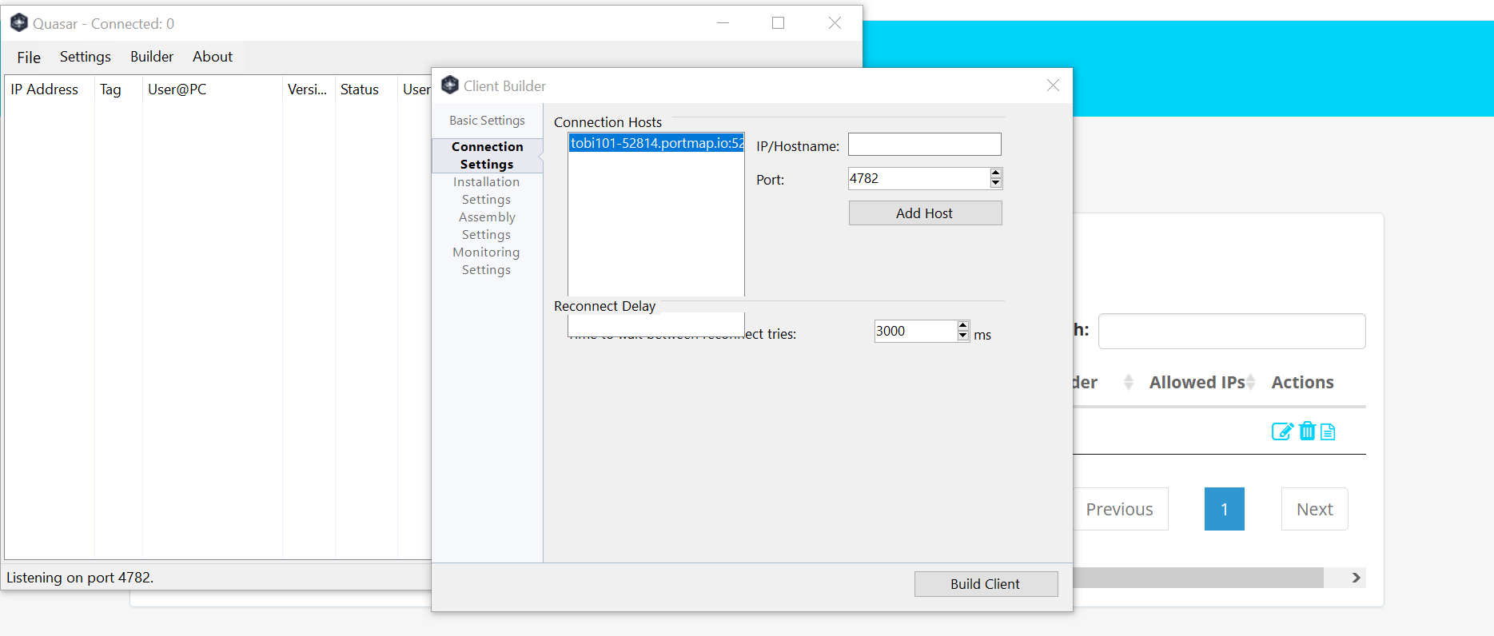Maximize the Quasar window
Viewport: 1494px width, 636px height.
click(778, 23)
